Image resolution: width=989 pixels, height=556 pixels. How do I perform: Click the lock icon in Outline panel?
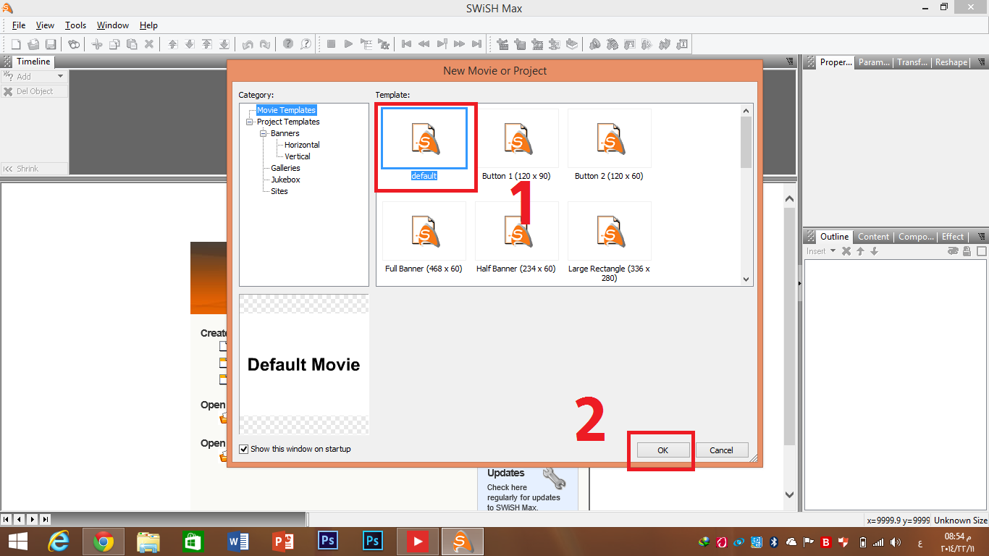[967, 251]
